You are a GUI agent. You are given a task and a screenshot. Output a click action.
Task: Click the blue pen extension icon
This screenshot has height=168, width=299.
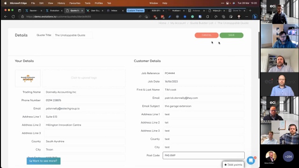pyautogui.click(x=170, y=17)
